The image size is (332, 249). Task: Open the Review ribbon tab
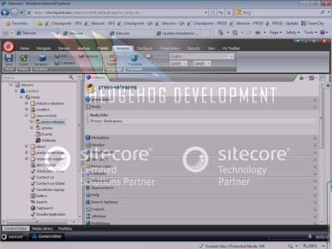[x=64, y=48]
